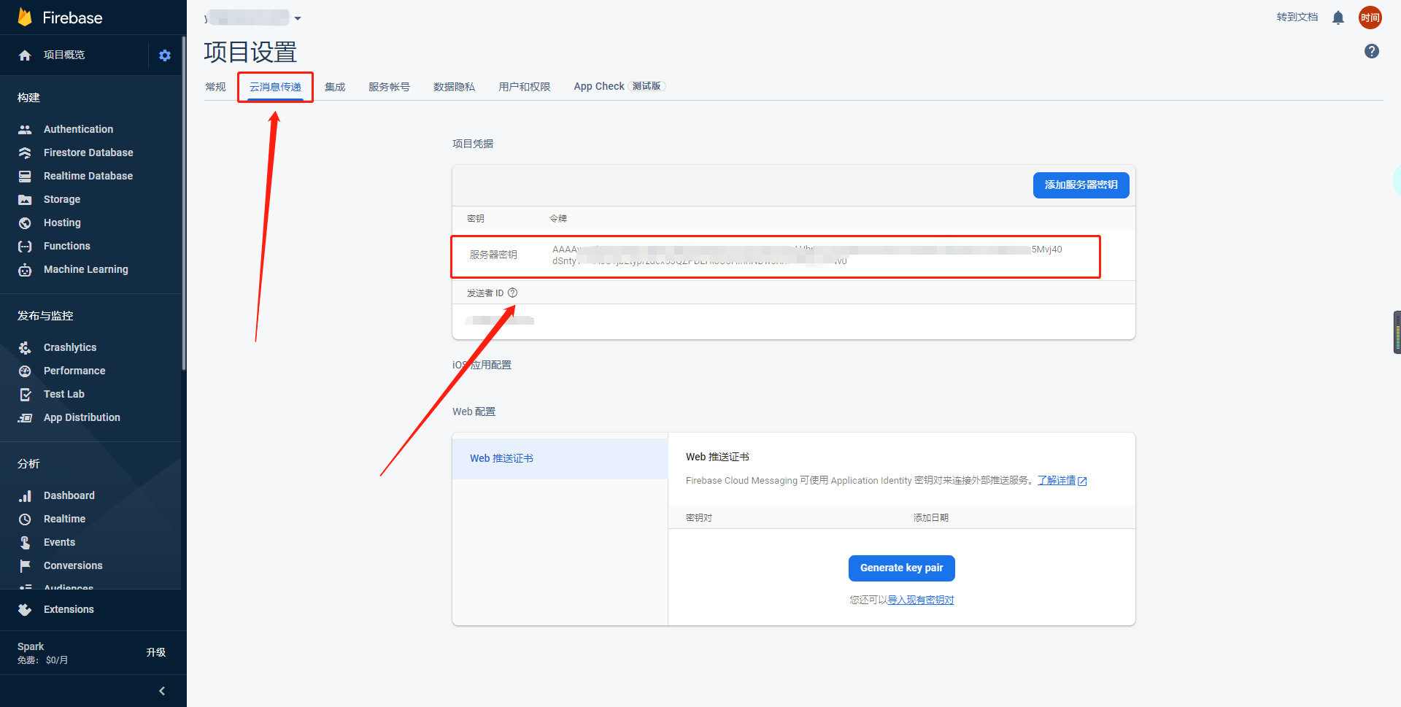
Task: Select Extensions at the bottom sidebar
Action: pos(69,609)
